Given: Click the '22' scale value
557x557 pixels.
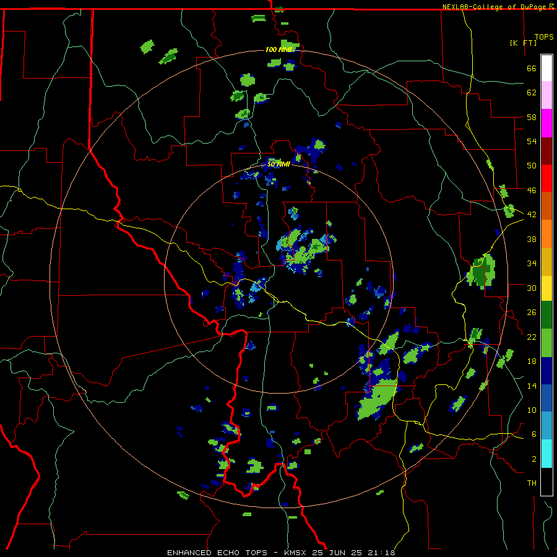Looking at the screenshot, I should point(532,337).
